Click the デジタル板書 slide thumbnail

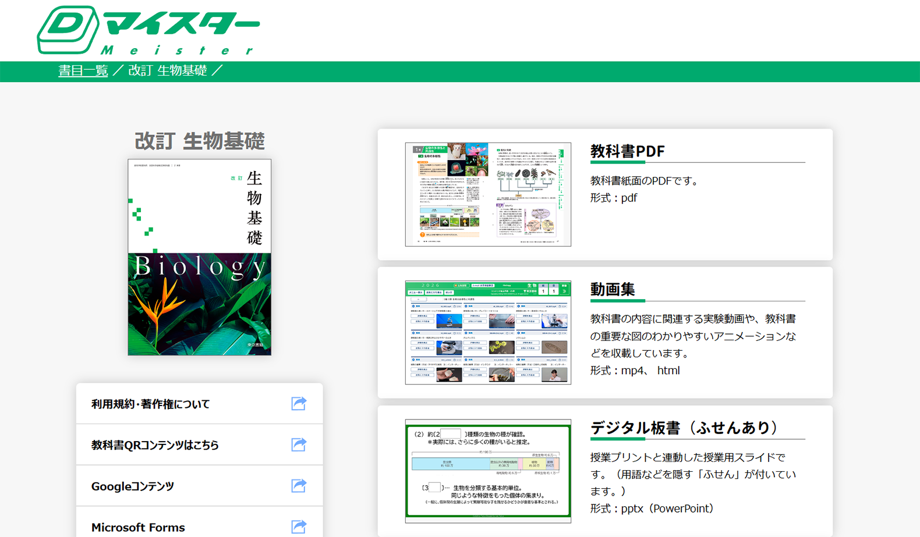pos(488,471)
